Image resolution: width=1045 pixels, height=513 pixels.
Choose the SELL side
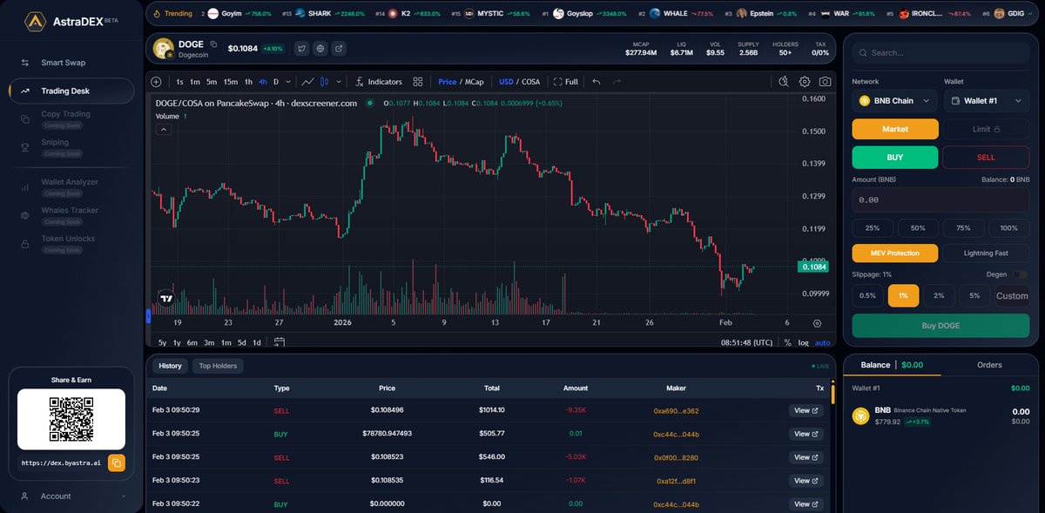pyautogui.click(x=986, y=158)
